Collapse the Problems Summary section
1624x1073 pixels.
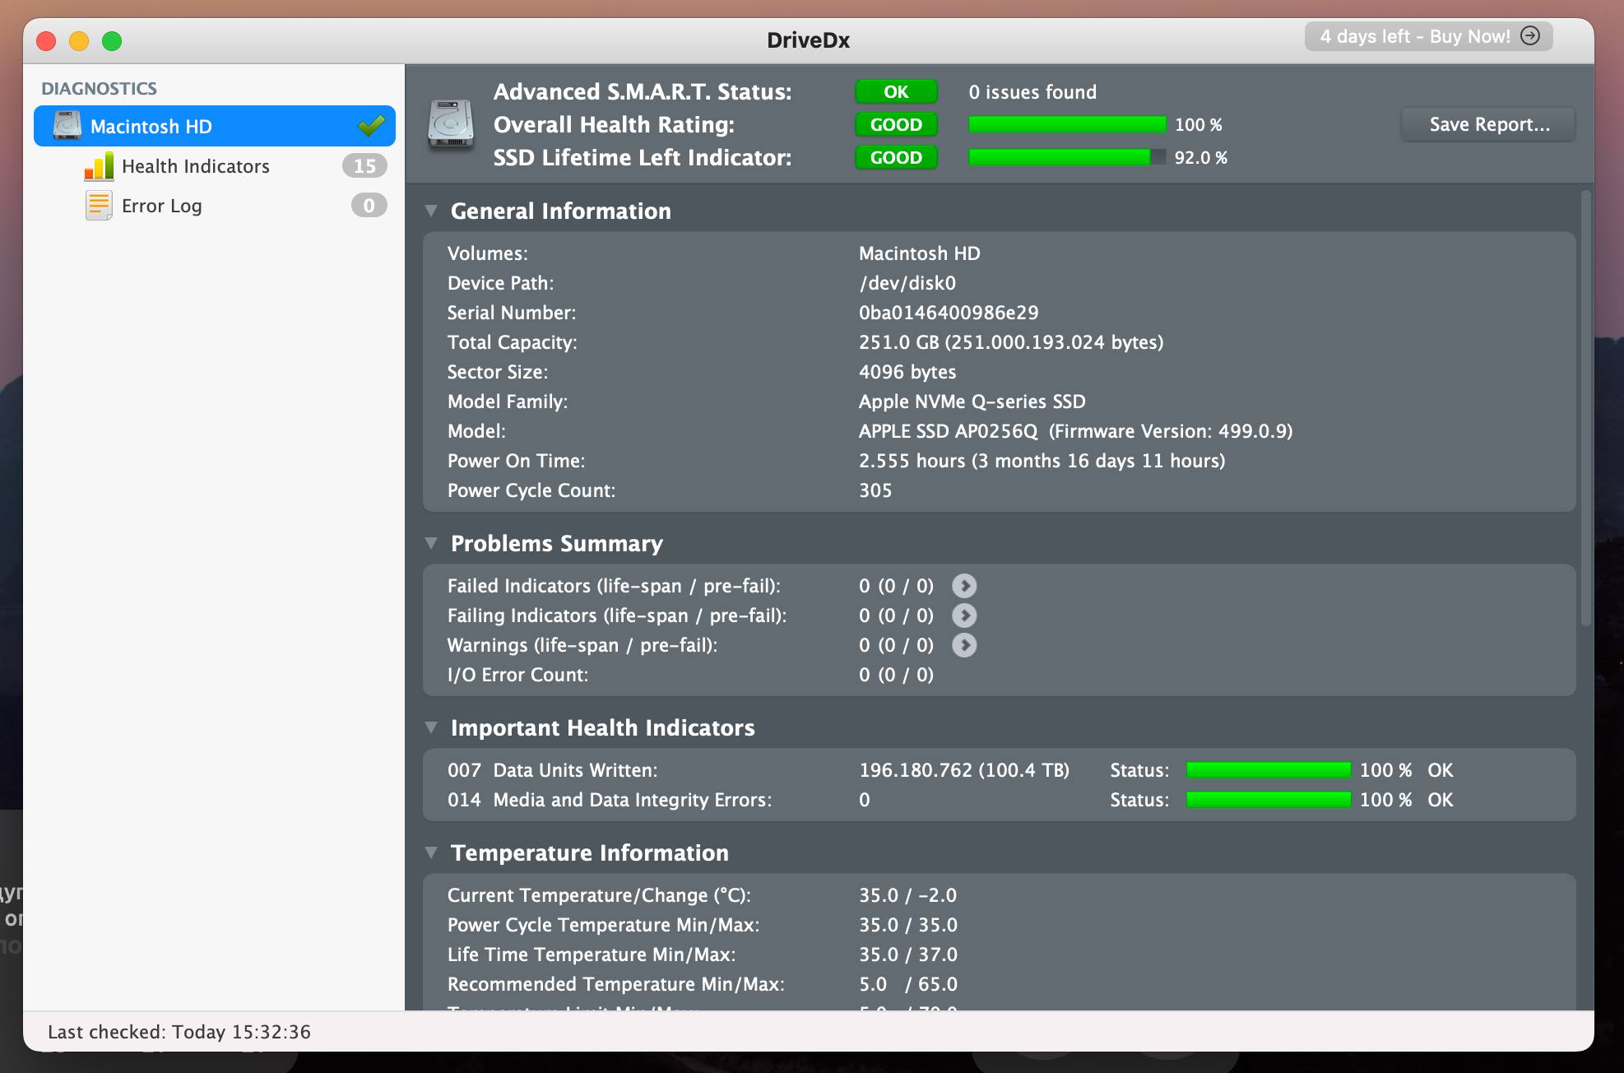point(431,544)
